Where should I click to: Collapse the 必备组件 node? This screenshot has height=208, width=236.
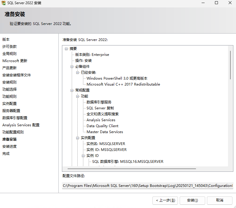[x=72, y=67]
